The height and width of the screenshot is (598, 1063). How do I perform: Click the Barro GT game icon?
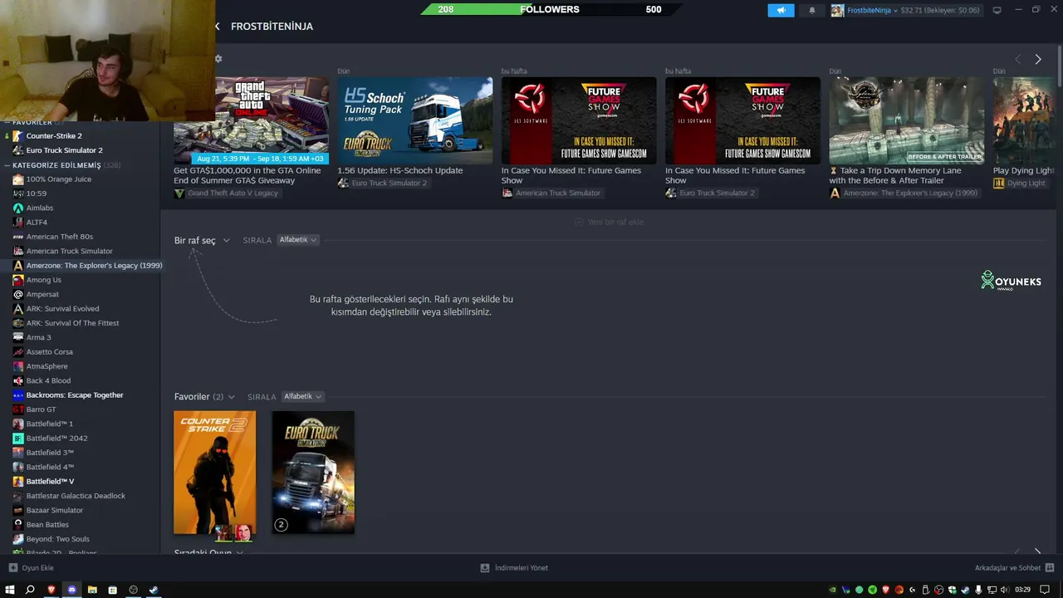(x=17, y=409)
